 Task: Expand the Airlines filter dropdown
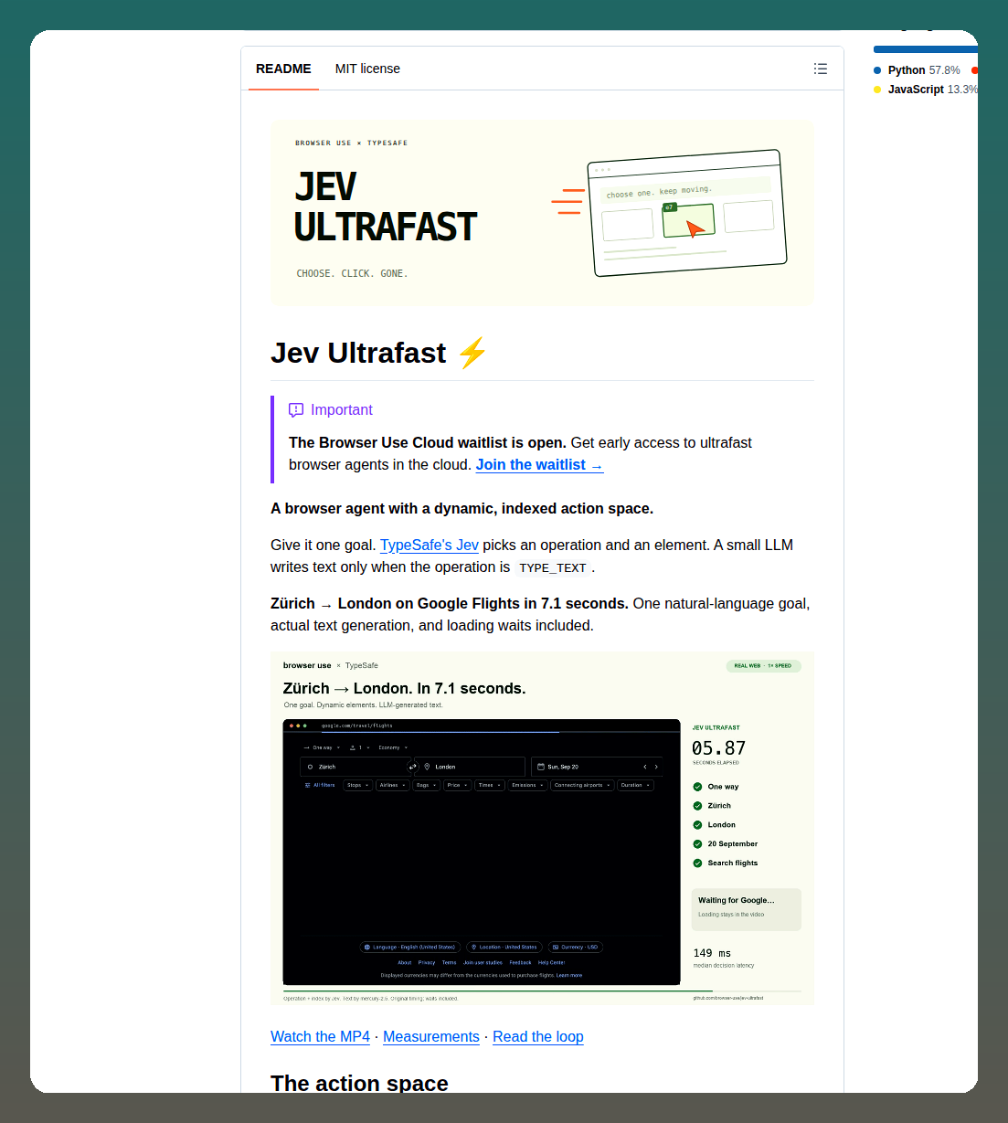pos(393,785)
